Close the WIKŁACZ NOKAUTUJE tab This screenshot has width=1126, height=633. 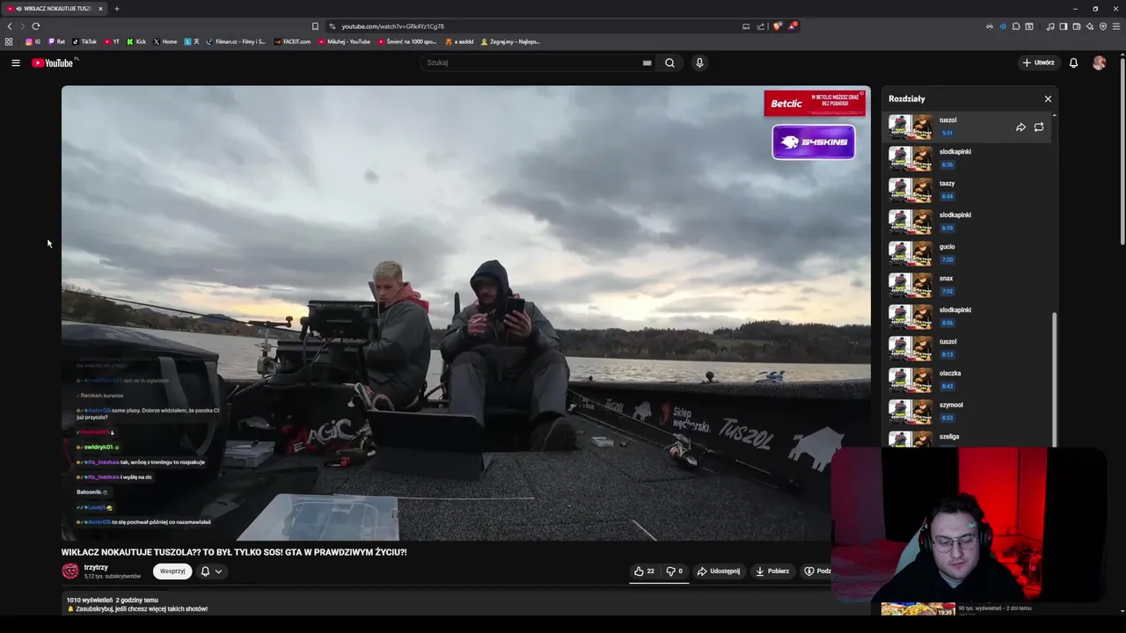click(x=100, y=9)
